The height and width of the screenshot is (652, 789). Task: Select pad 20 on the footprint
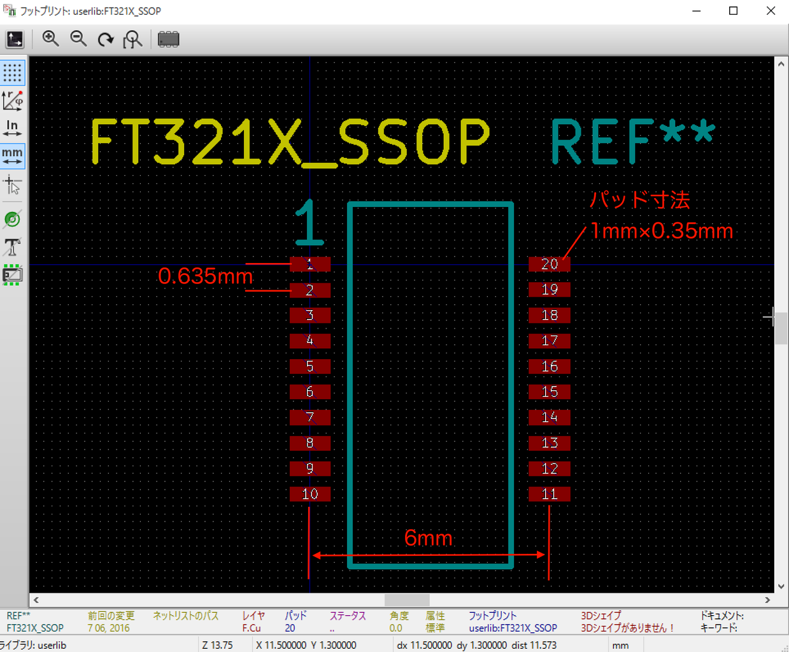pos(549,264)
